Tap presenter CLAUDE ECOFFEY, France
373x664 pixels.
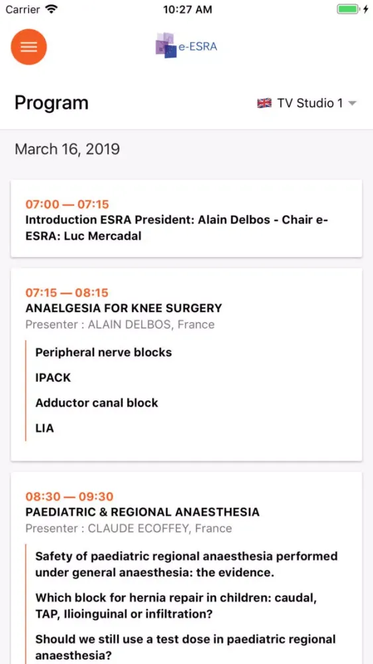pyautogui.click(x=129, y=529)
